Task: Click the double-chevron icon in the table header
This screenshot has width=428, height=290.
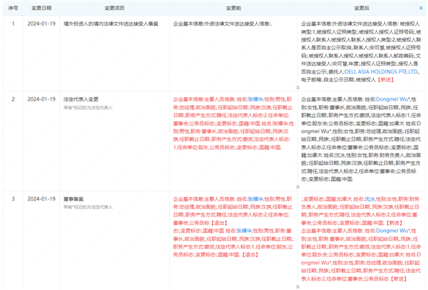Action: [x=420, y=6]
